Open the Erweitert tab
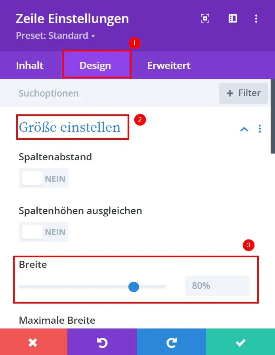This screenshot has height=355, width=275. 169,65
